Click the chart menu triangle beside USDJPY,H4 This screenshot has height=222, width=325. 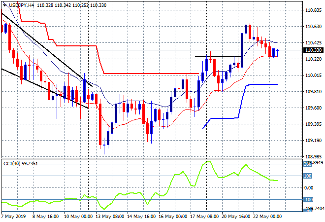pyautogui.click(x=4, y=5)
